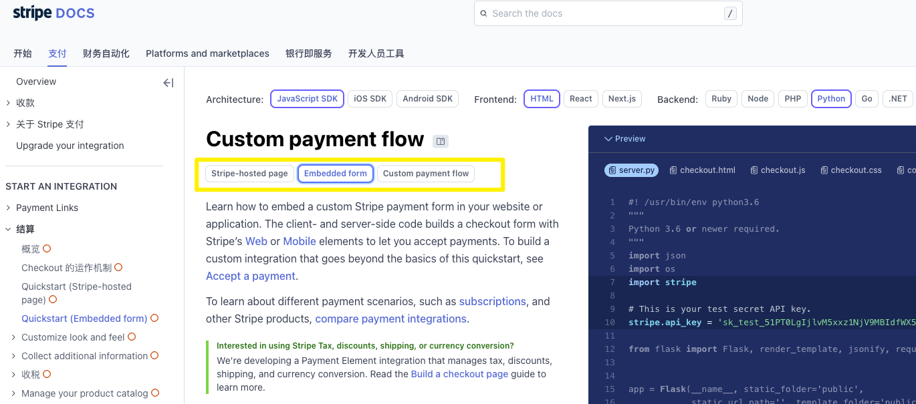Collapse the Preview panel chevron
Image resolution: width=916 pixels, height=404 pixels.
click(x=608, y=139)
